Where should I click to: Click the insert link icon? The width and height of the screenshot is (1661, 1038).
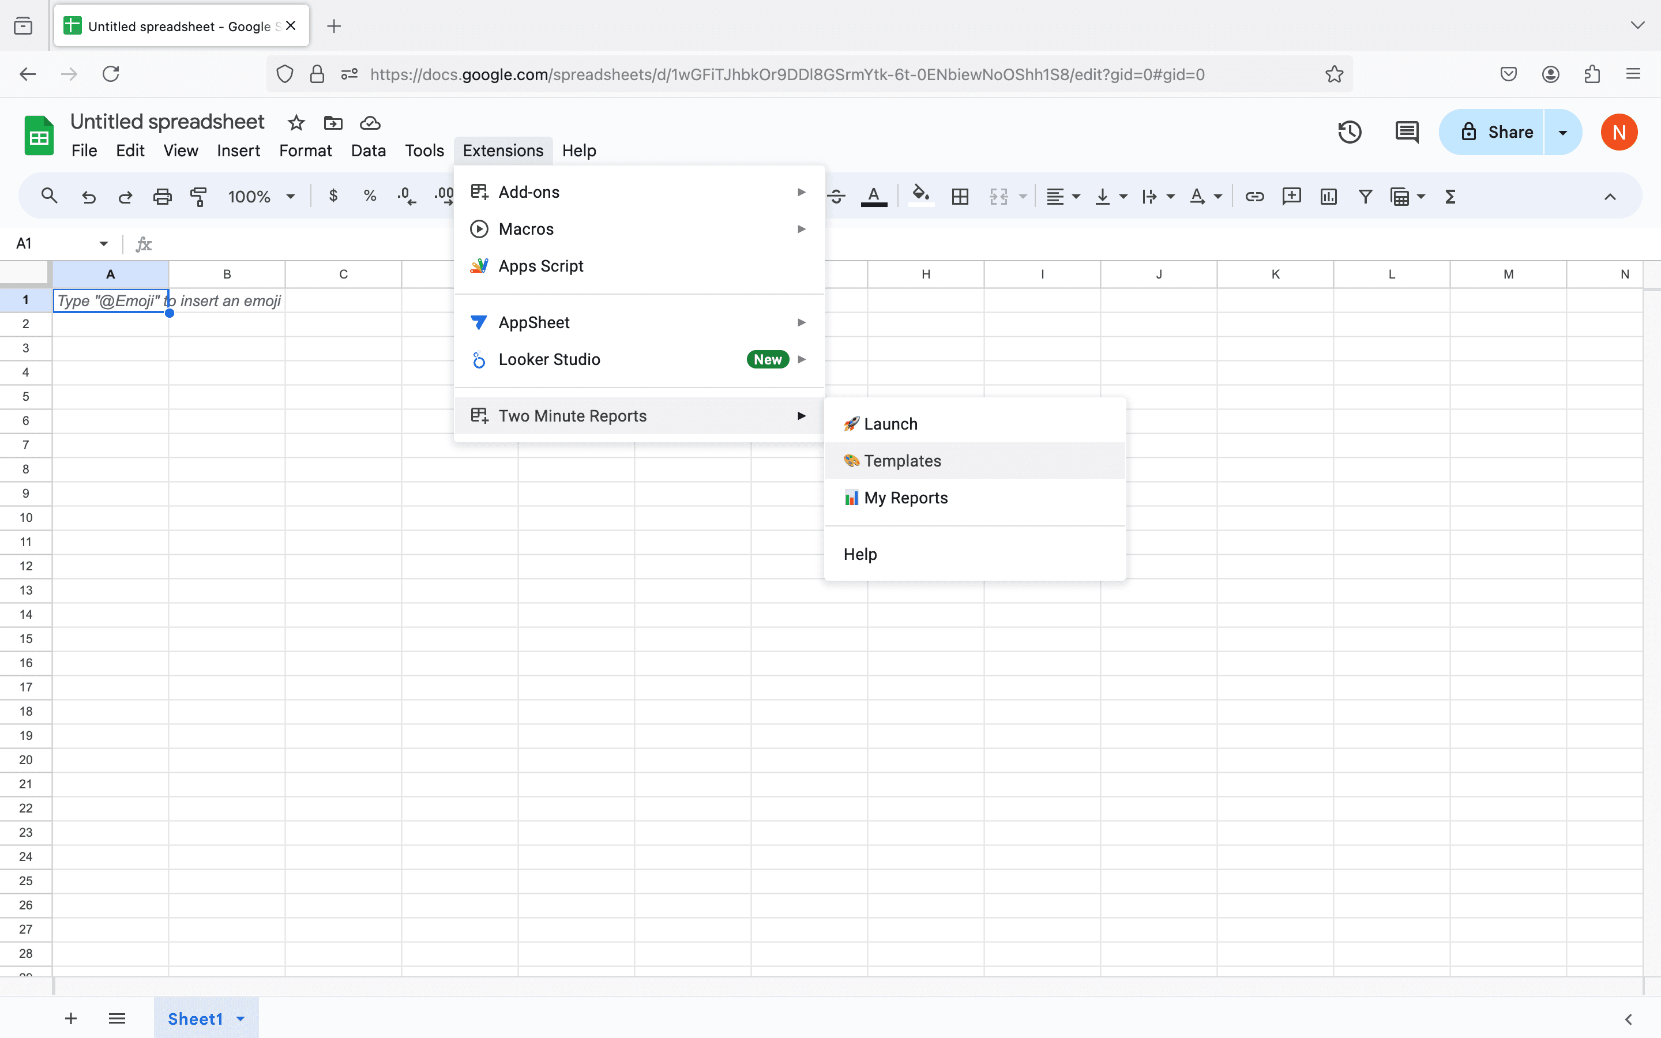pyautogui.click(x=1254, y=197)
